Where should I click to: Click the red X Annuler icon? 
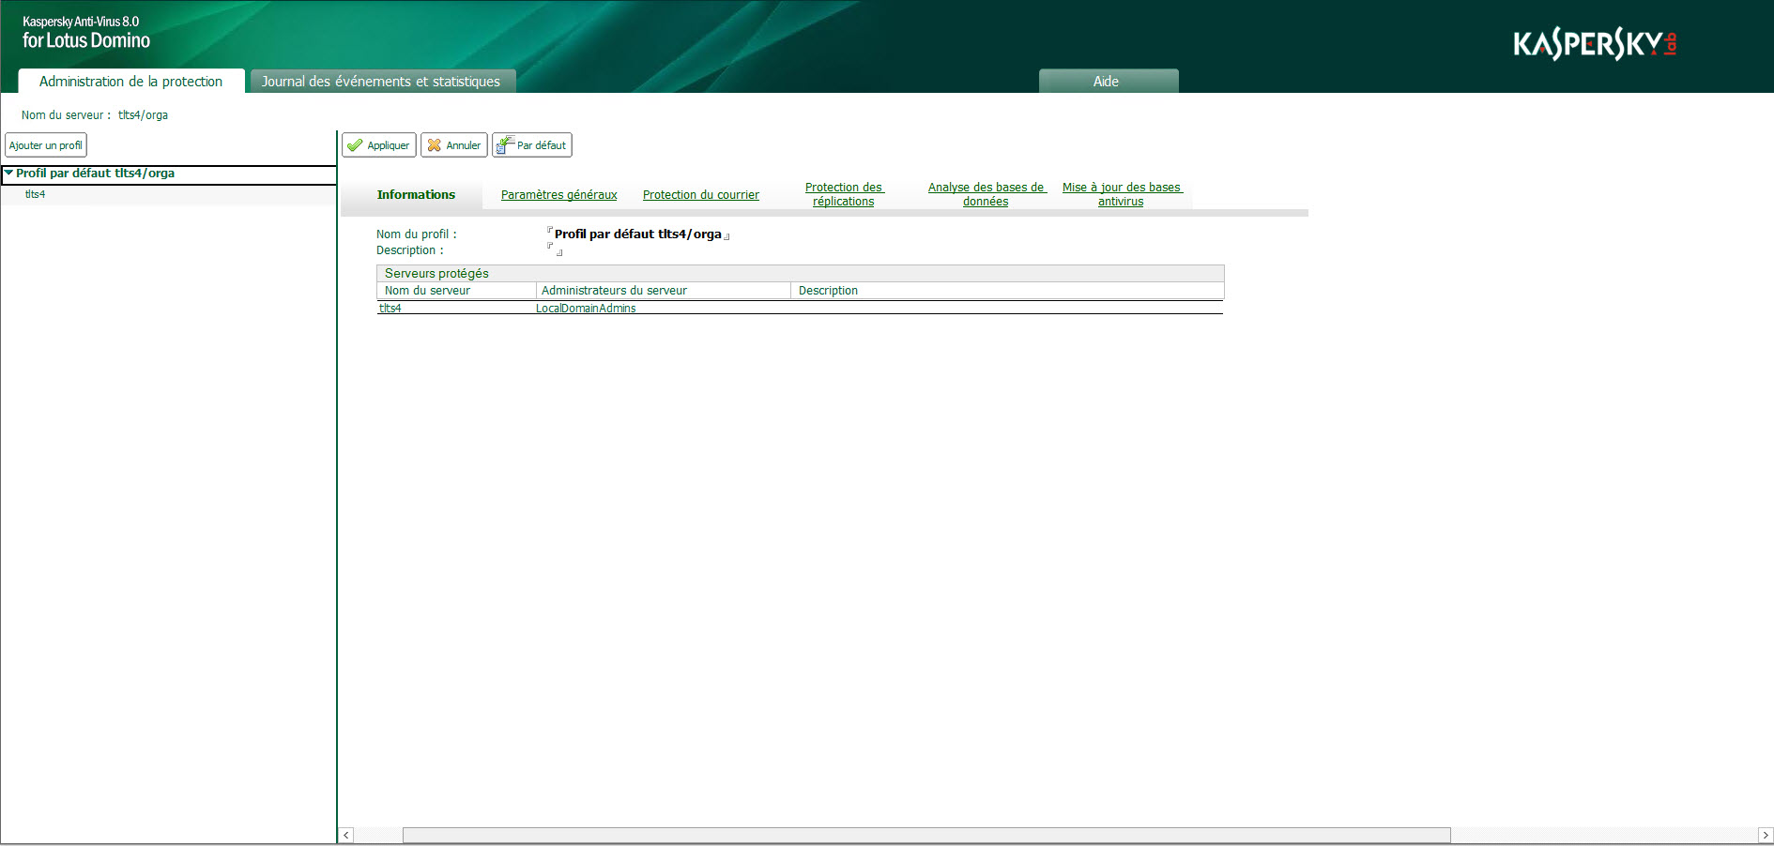[x=434, y=144]
